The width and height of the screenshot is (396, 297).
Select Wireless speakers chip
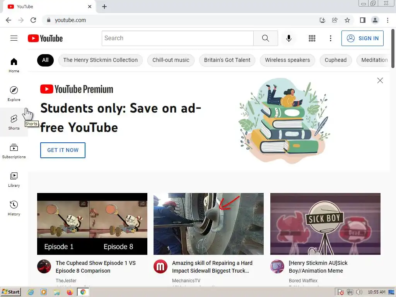tap(287, 60)
